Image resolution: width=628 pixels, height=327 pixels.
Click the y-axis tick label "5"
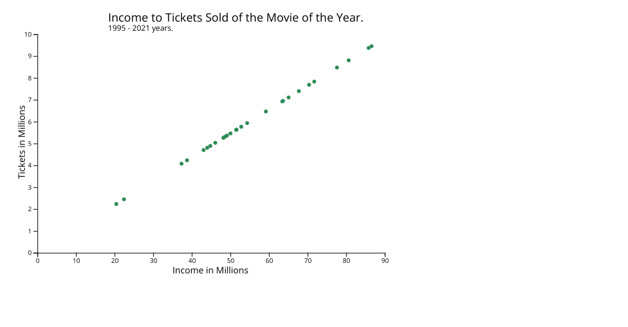click(x=29, y=144)
